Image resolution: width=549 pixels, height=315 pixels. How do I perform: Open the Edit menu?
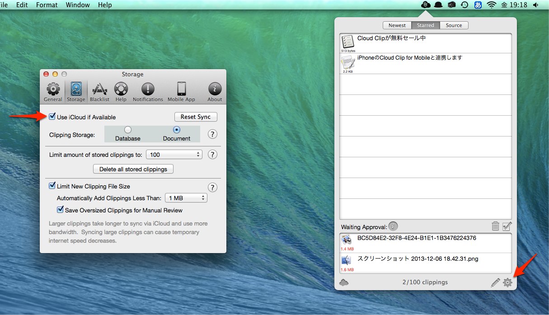pos(22,5)
